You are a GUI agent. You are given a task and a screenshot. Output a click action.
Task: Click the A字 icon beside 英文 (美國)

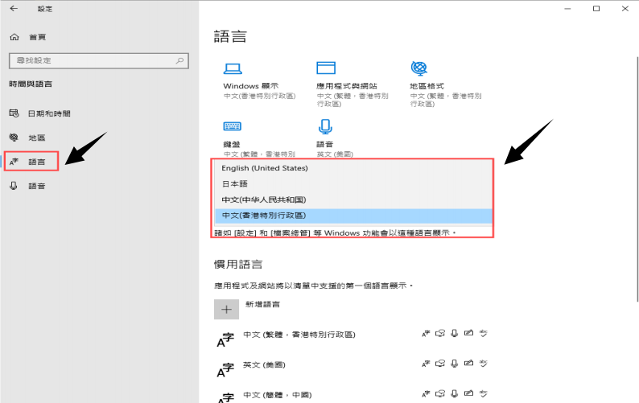point(225,370)
